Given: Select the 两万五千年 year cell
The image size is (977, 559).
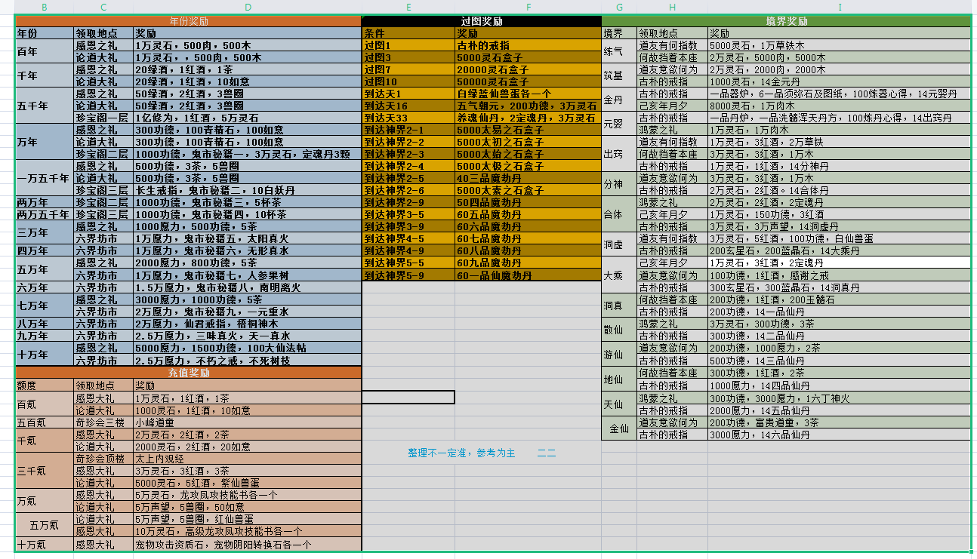Looking at the screenshot, I should pyautogui.click(x=45, y=214).
